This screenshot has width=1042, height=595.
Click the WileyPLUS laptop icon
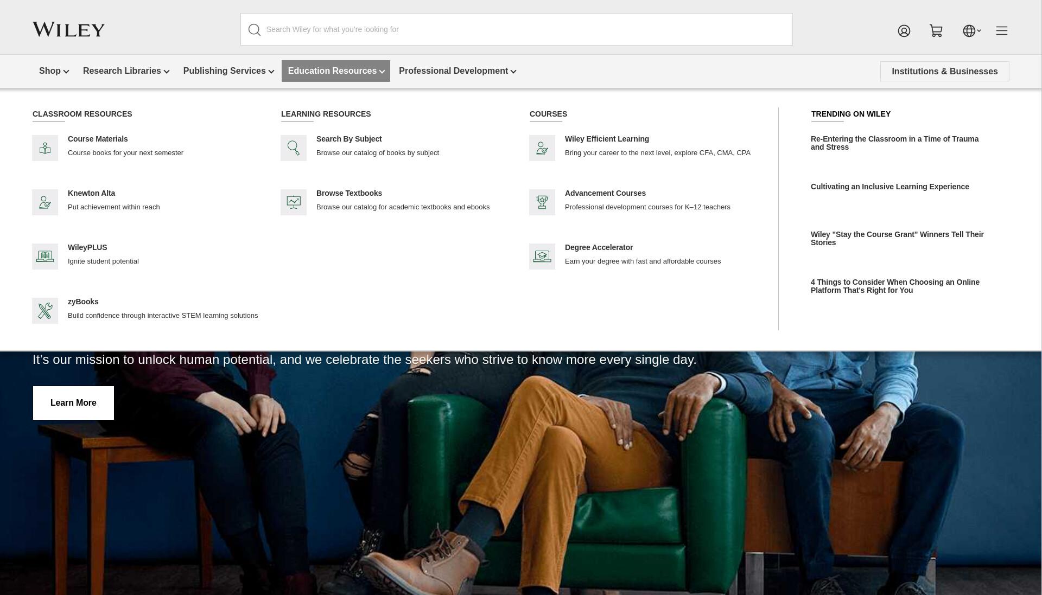click(45, 257)
